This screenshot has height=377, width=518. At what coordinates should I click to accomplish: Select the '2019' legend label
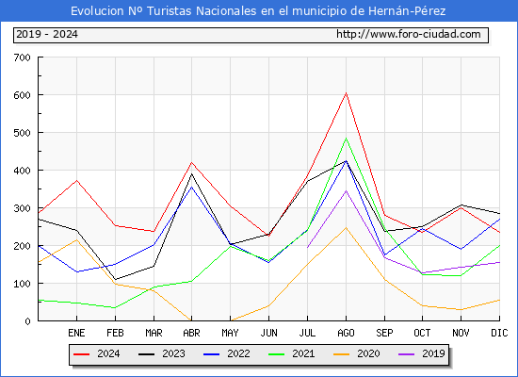point(433,353)
